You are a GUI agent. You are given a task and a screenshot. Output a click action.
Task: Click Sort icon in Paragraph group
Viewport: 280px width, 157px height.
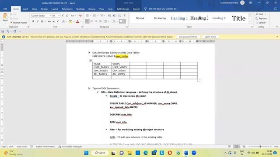pyautogui.click(x=119, y=16)
